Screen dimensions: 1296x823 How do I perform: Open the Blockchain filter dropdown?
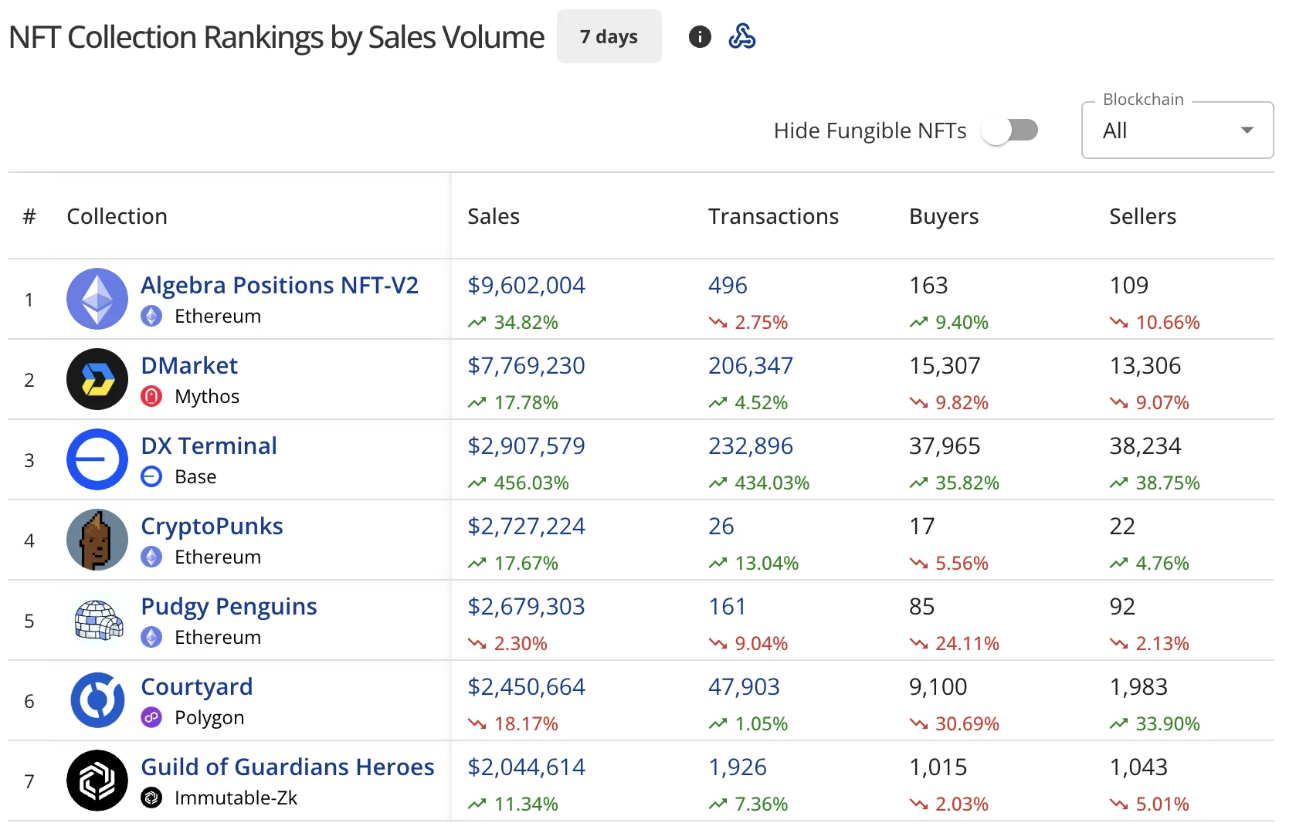tap(1176, 130)
